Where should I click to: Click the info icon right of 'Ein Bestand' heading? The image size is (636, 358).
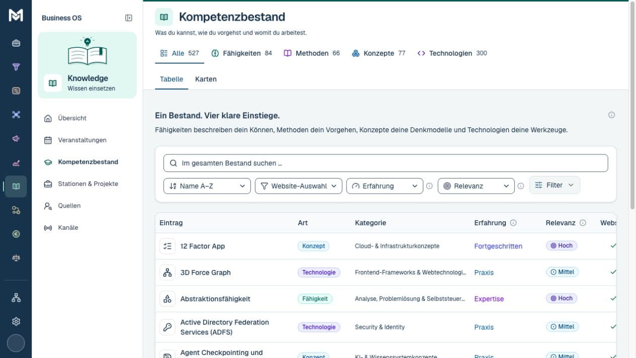pos(611,115)
